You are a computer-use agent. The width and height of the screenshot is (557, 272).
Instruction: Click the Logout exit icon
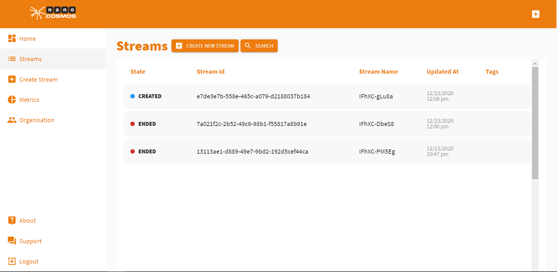click(x=12, y=261)
